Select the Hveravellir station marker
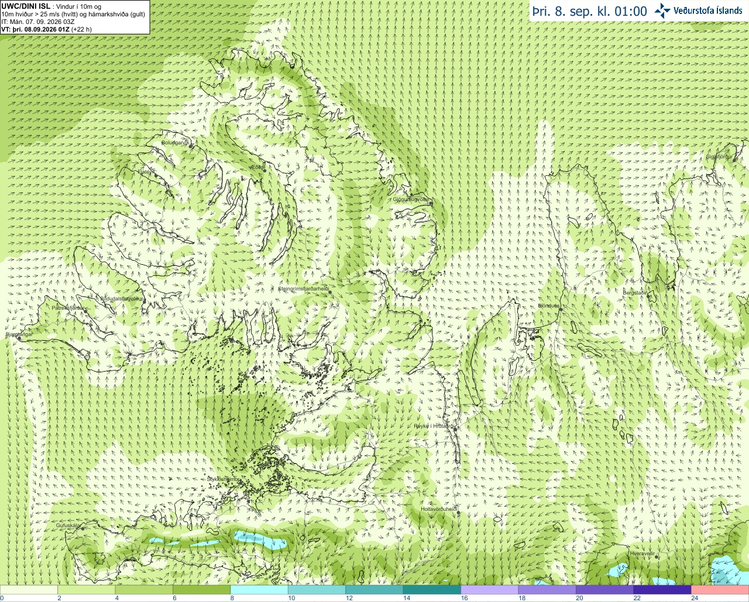This screenshot has height=602, width=749. tap(657, 557)
